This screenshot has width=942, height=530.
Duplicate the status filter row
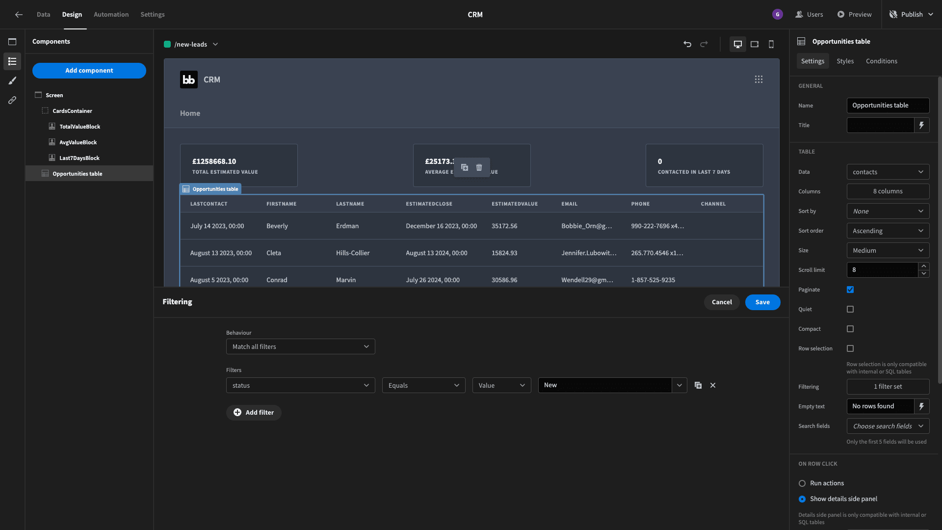(x=698, y=385)
